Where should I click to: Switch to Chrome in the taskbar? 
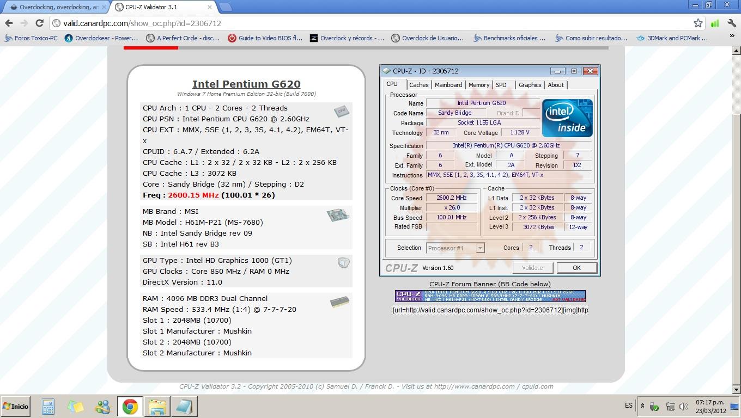click(x=130, y=407)
